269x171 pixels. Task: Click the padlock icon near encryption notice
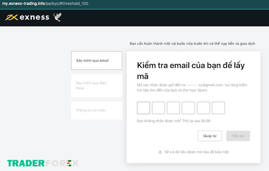point(160,152)
